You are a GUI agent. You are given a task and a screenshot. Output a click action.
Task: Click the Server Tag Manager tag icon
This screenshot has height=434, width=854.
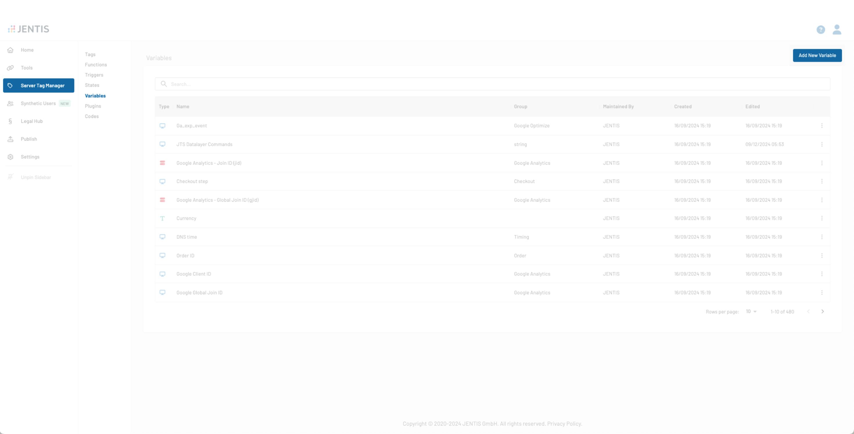(10, 85)
